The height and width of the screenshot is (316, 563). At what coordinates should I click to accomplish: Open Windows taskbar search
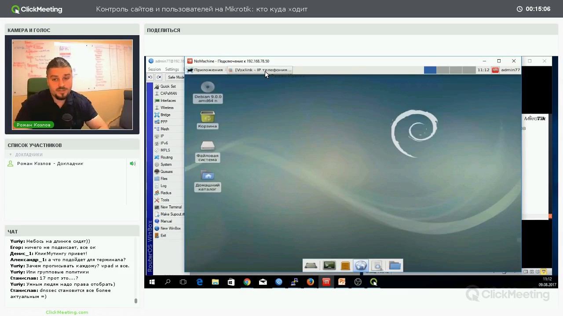[168, 282]
